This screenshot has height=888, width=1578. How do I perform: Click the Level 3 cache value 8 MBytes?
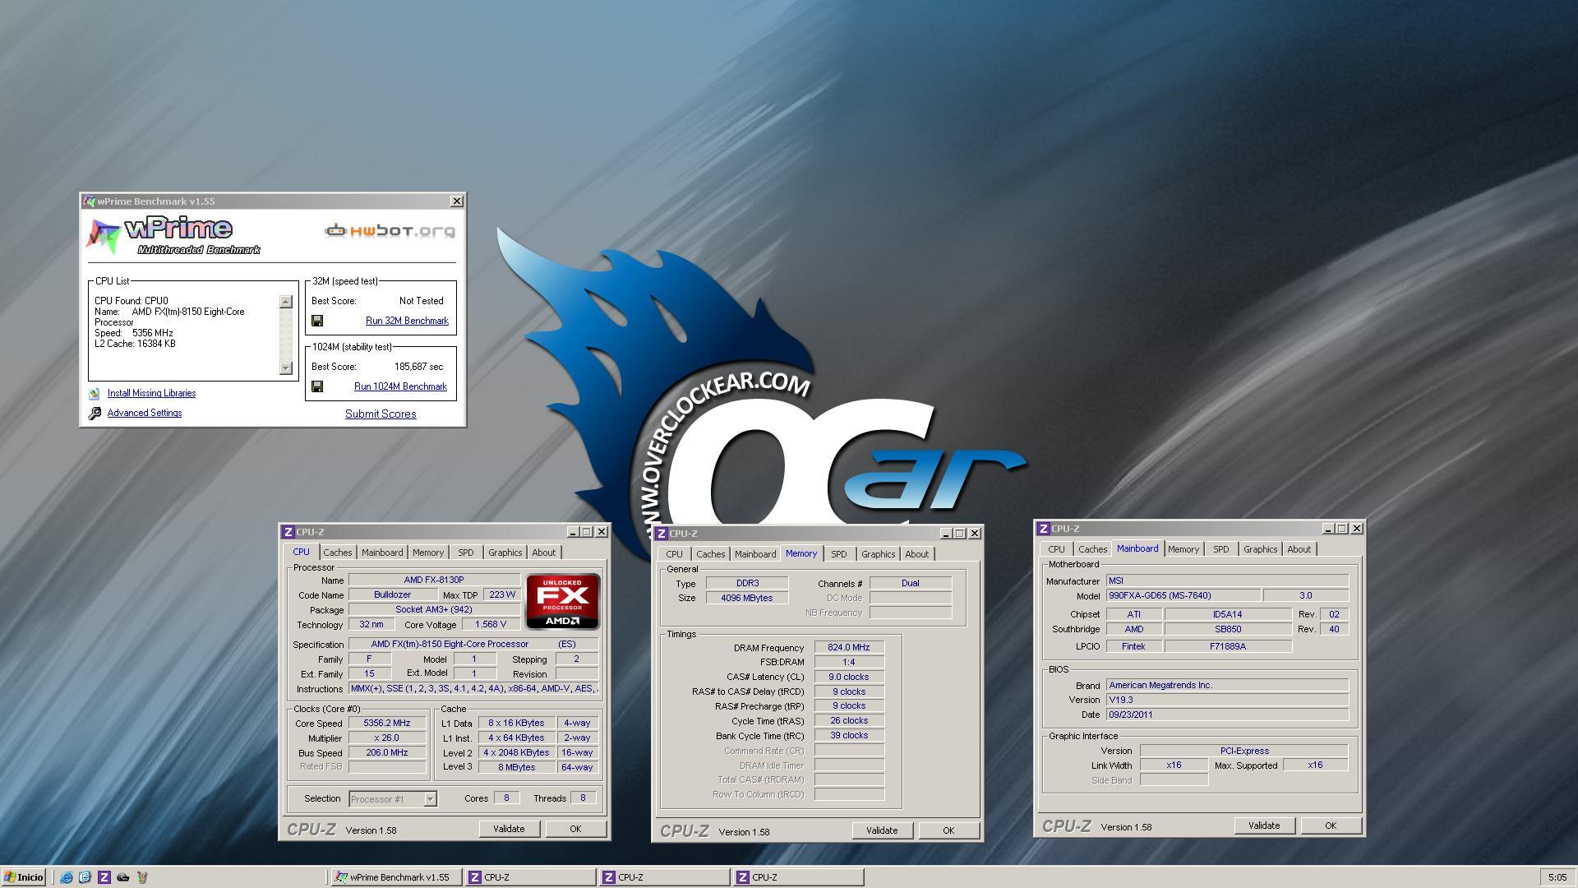pyautogui.click(x=516, y=767)
